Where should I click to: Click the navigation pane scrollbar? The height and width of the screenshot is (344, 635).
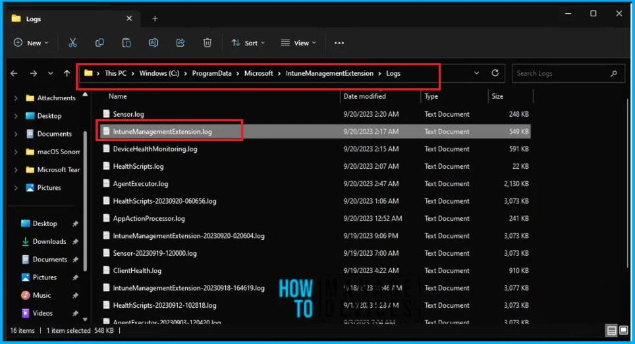[85, 200]
